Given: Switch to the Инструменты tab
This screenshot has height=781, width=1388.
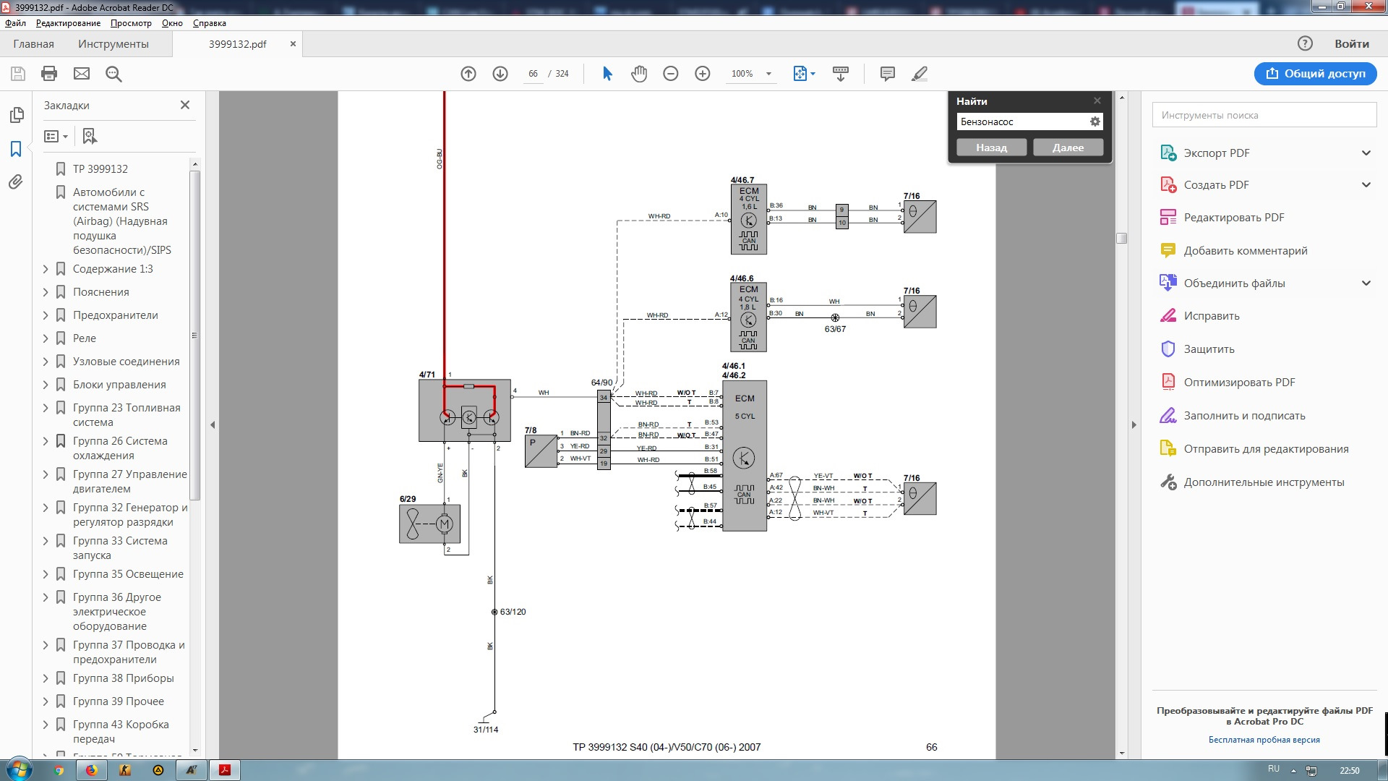Looking at the screenshot, I should (x=113, y=43).
